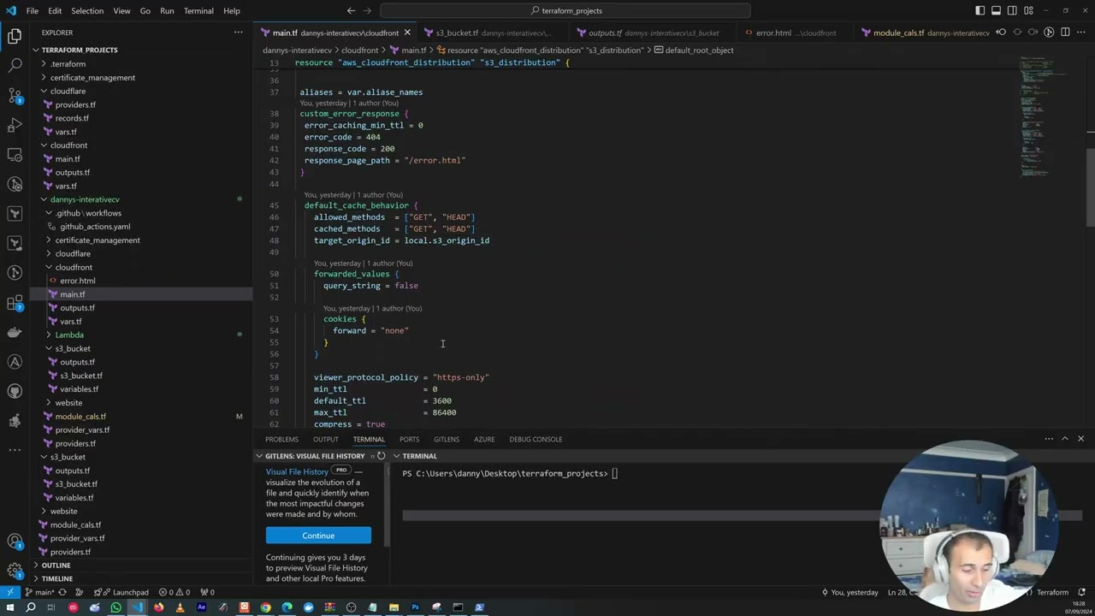Image resolution: width=1095 pixels, height=616 pixels.
Task: Click the Manage gear icon
Action: point(15,570)
